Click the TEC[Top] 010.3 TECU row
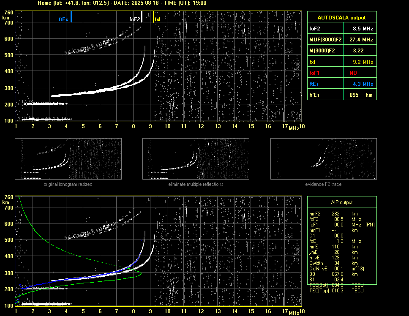Screen dimensions: 409x316 (336, 291)
